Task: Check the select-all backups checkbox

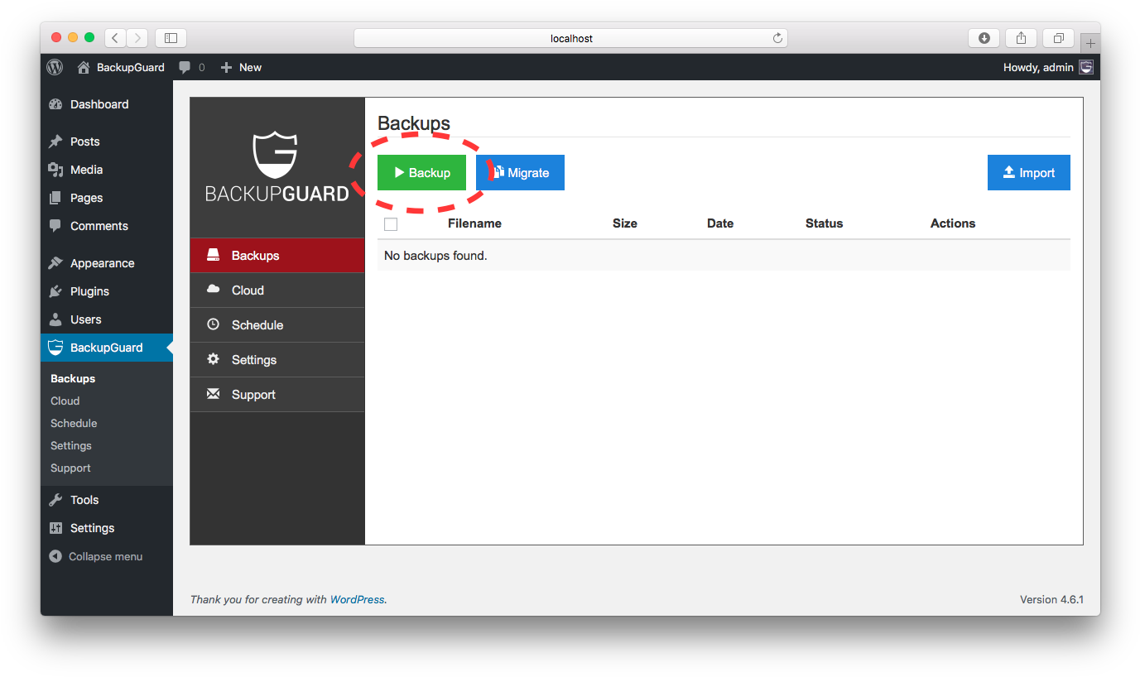Action: click(x=391, y=223)
